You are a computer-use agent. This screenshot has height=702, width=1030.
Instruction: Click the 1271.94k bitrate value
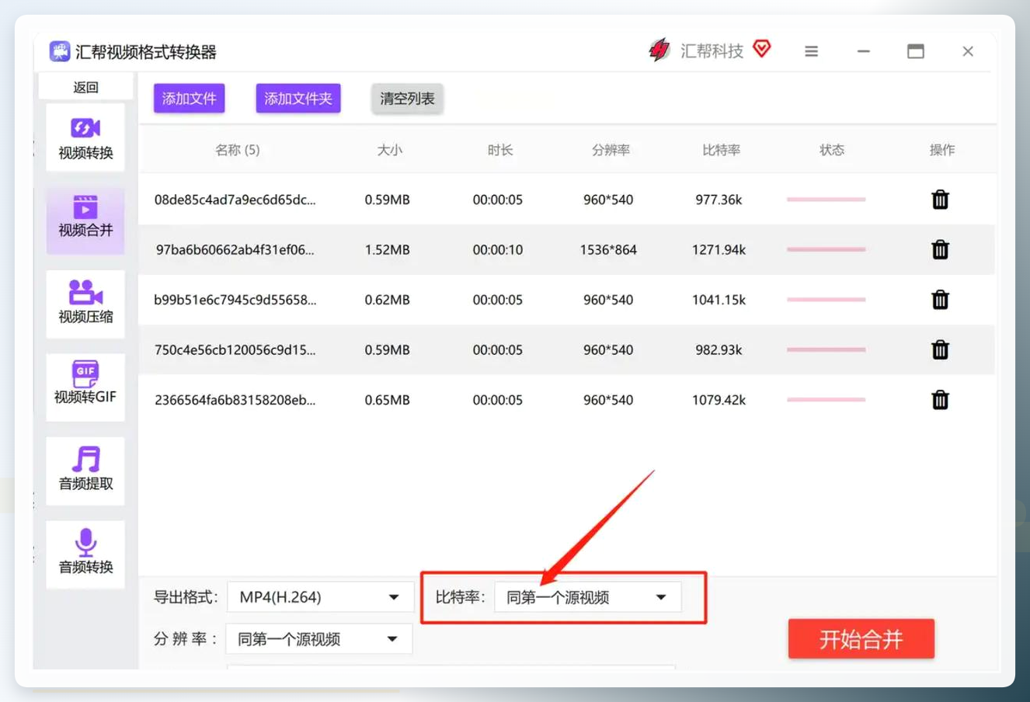pyautogui.click(x=719, y=249)
